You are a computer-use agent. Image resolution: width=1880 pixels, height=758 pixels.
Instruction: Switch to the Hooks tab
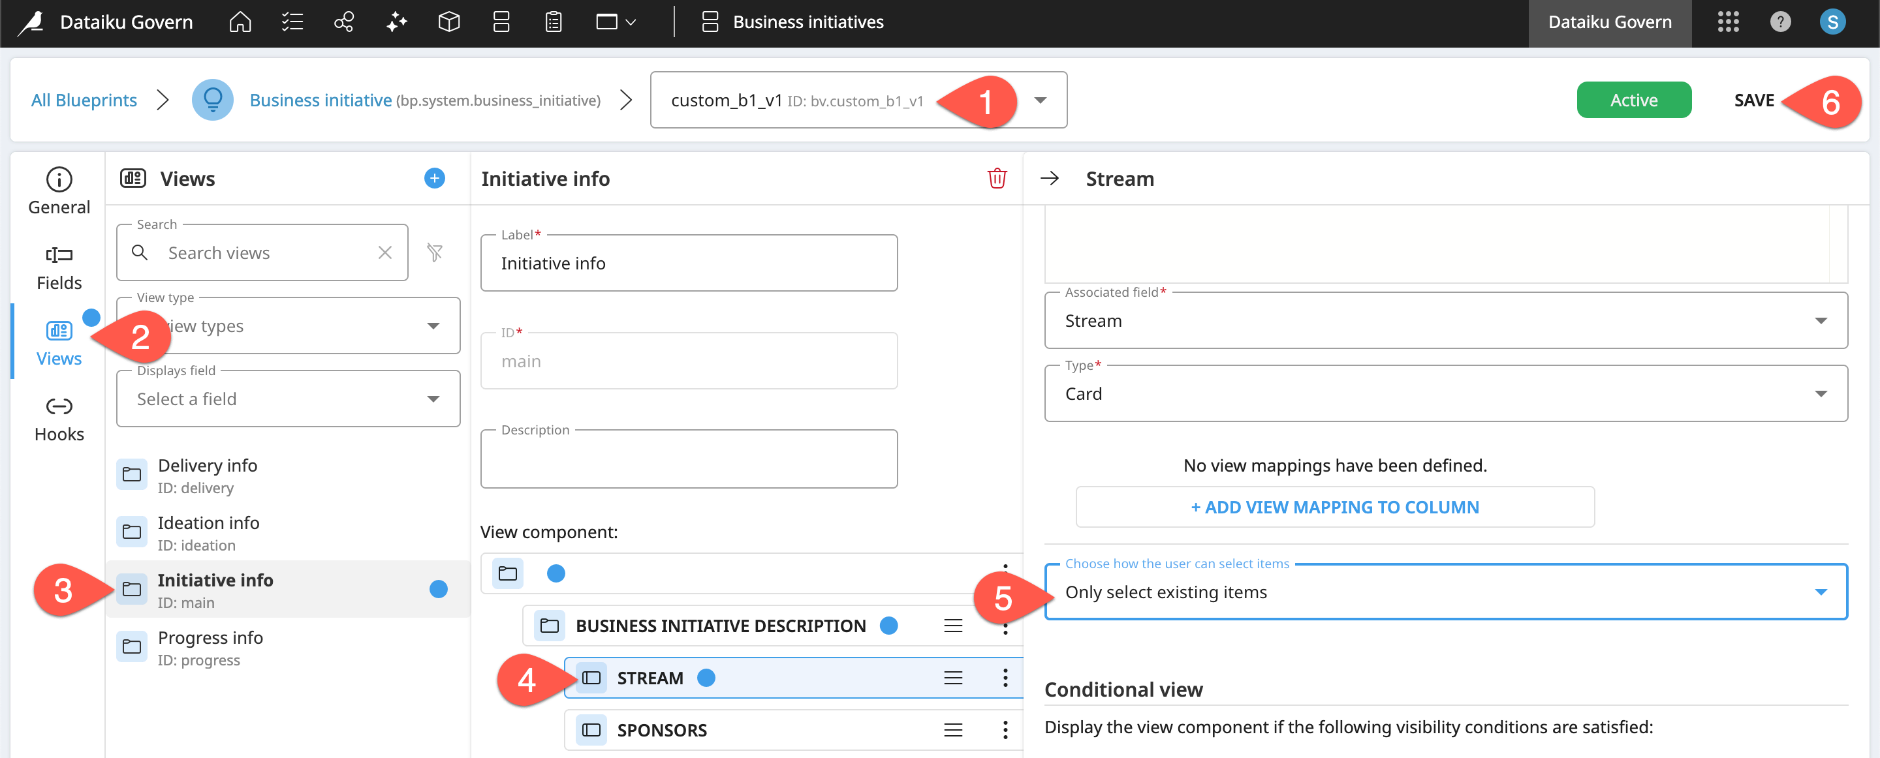pos(59,419)
